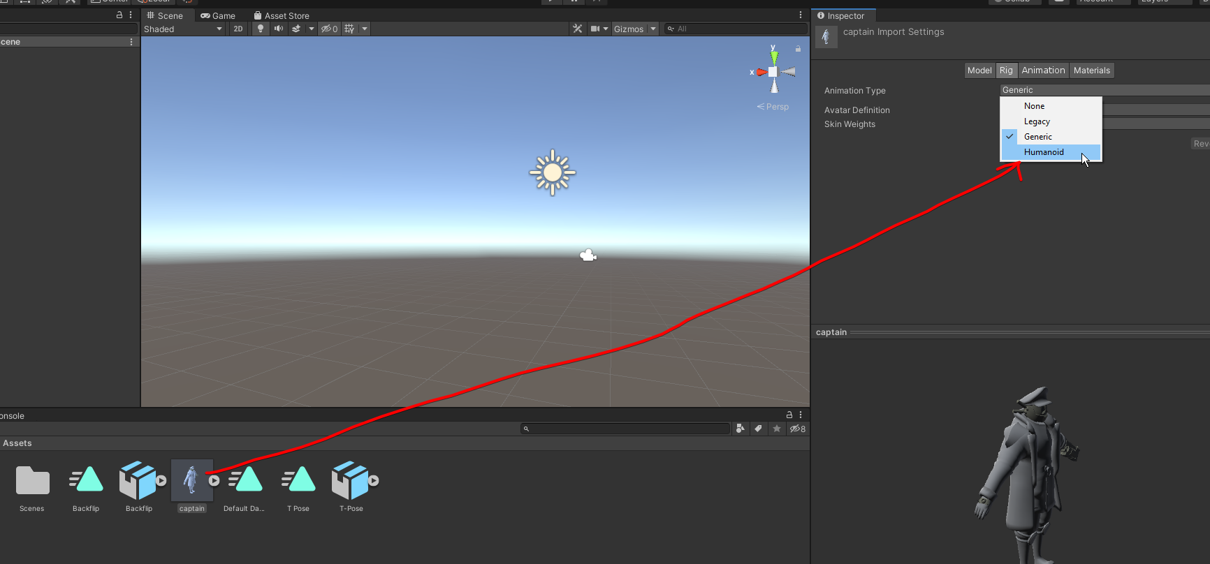Toggle the Gizmos button
Viewport: 1210px width, 564px height.
[629, 29]
